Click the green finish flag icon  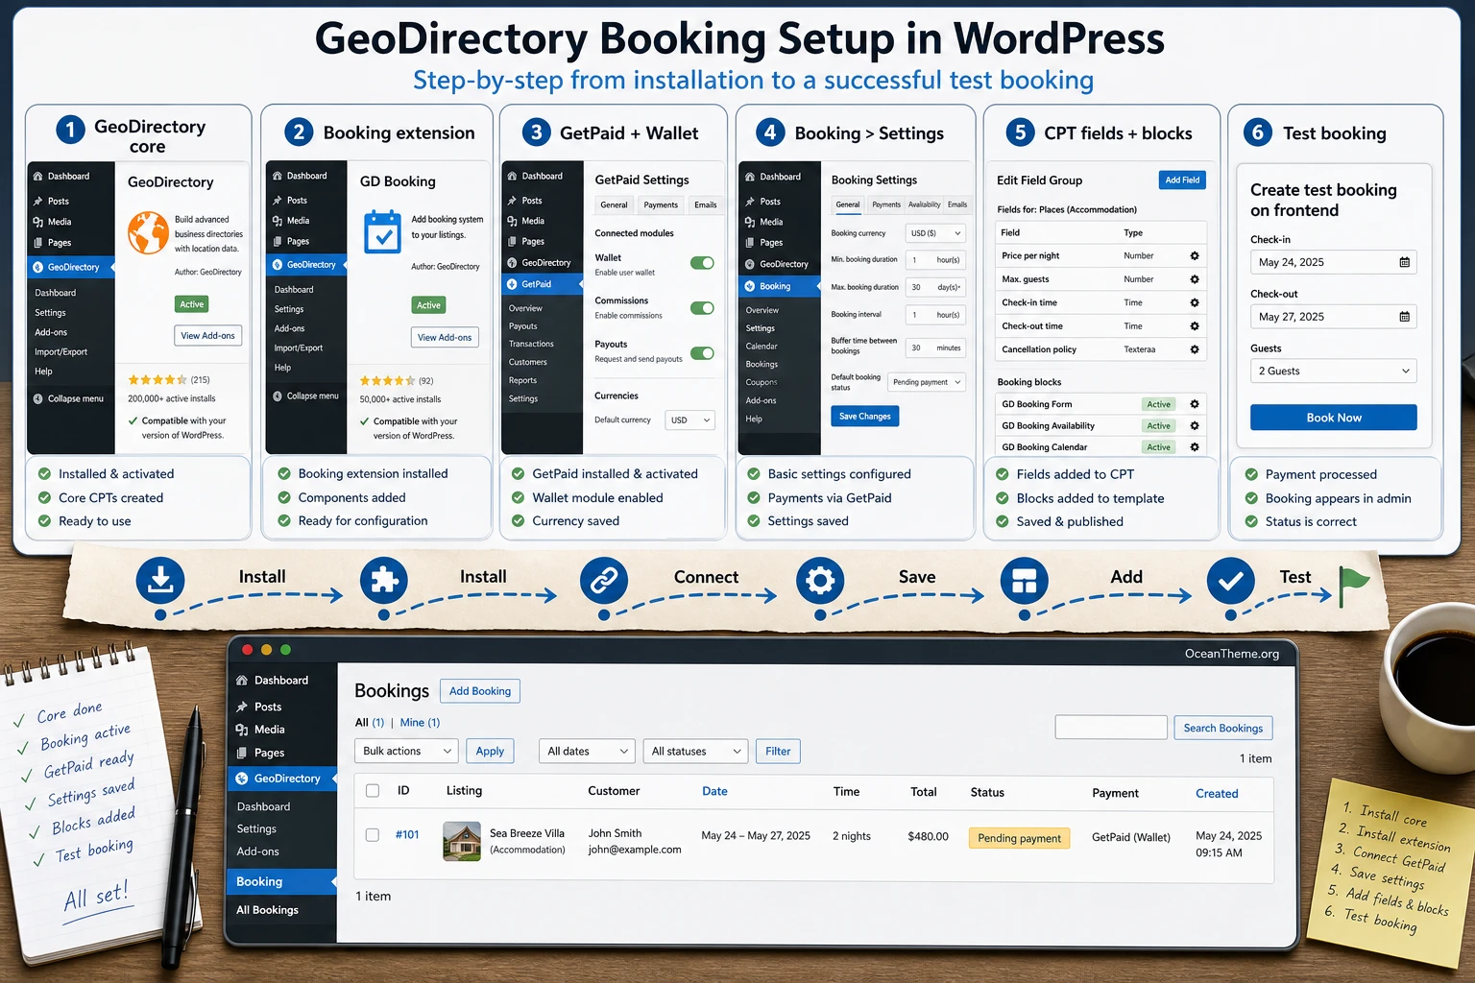coord(1354,586)
